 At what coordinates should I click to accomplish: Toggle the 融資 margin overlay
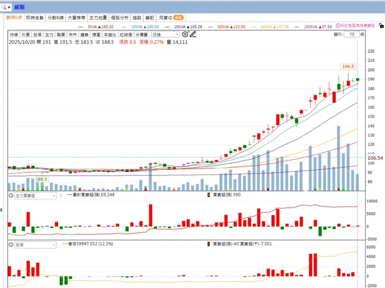(x=61, y=35)
